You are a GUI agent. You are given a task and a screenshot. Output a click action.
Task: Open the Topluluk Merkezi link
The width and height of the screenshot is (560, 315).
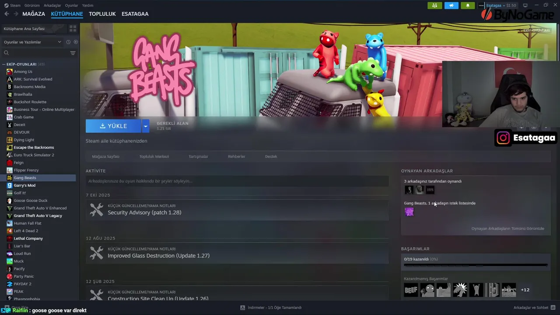click(154, 156)
